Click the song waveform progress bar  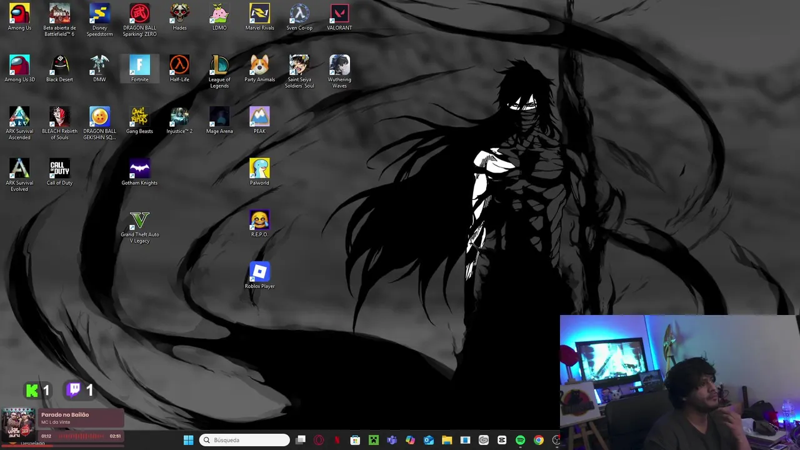click(x=81, y=436)
